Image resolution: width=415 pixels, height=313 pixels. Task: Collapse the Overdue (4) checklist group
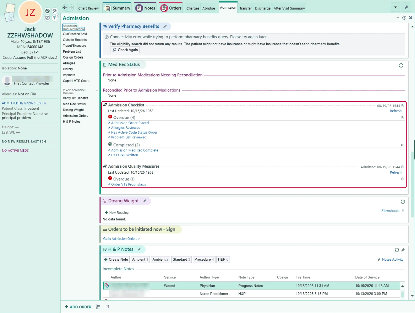pos(402,118)
